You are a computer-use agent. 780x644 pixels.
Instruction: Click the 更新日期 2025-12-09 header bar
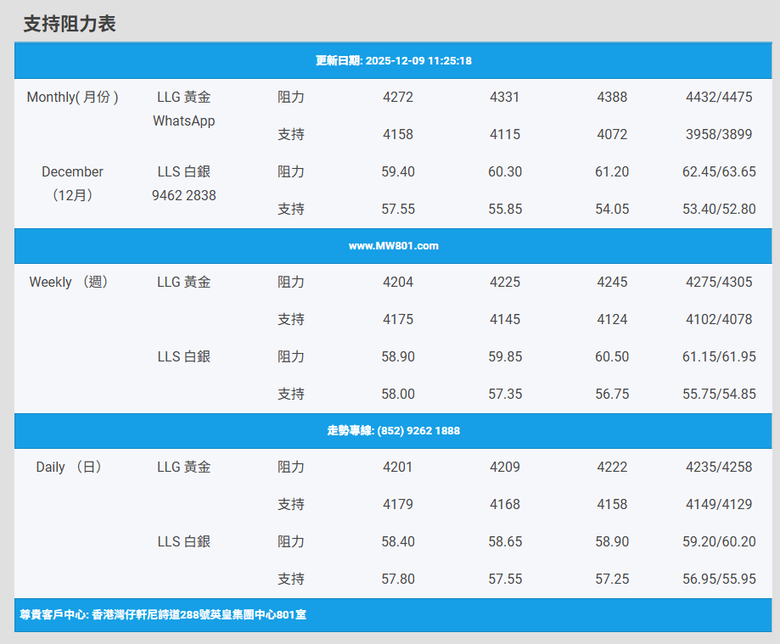pyautogui.click(x=393, y=61)
